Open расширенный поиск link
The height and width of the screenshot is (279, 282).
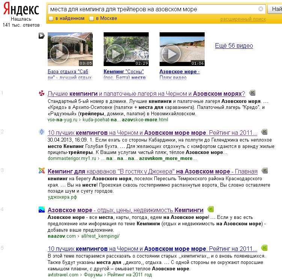point(243,19)
